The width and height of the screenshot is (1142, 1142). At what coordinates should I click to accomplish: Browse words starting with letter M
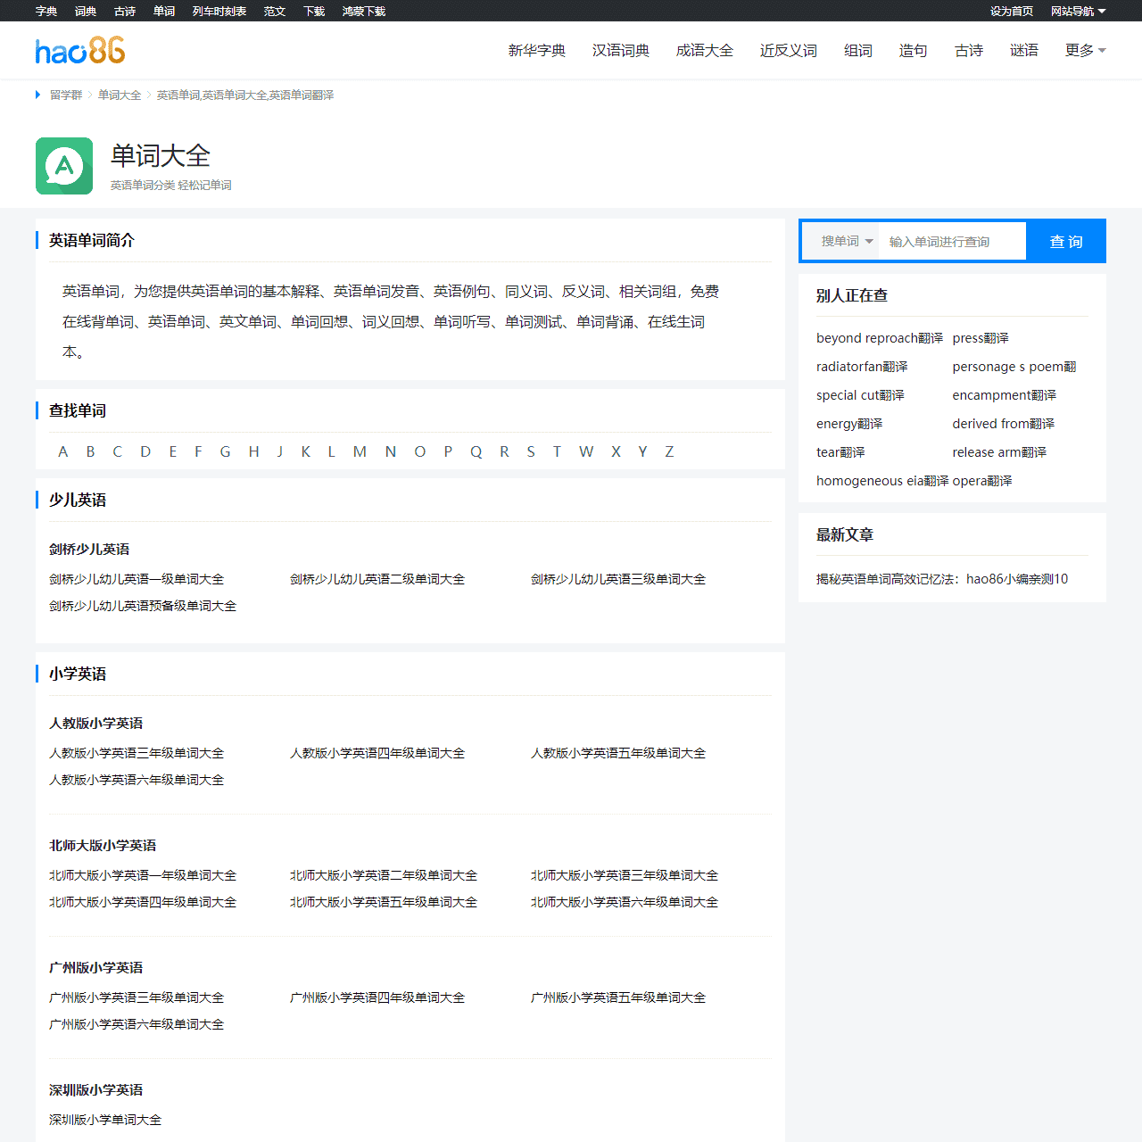(360, 452)
